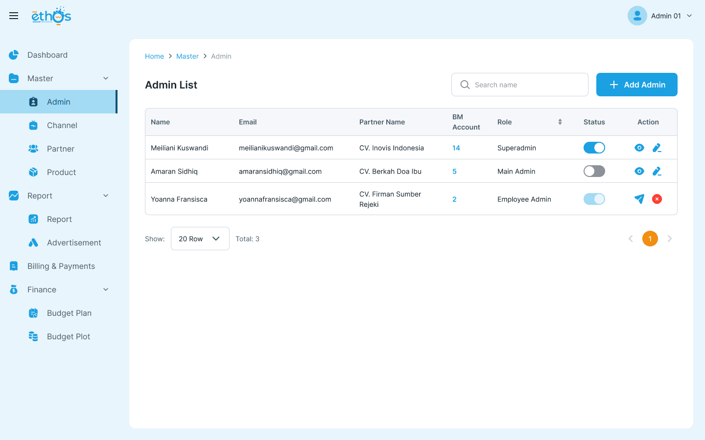705x440 pixels.
Task: Collapse the Finance menu chevron
Action: [106, 289]
